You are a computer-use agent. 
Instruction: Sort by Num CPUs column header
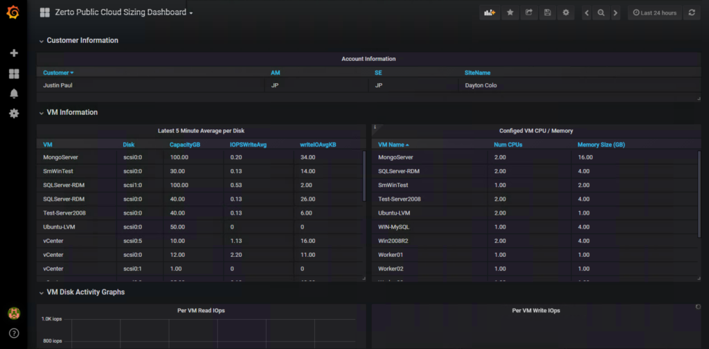(x=508, y=145)
